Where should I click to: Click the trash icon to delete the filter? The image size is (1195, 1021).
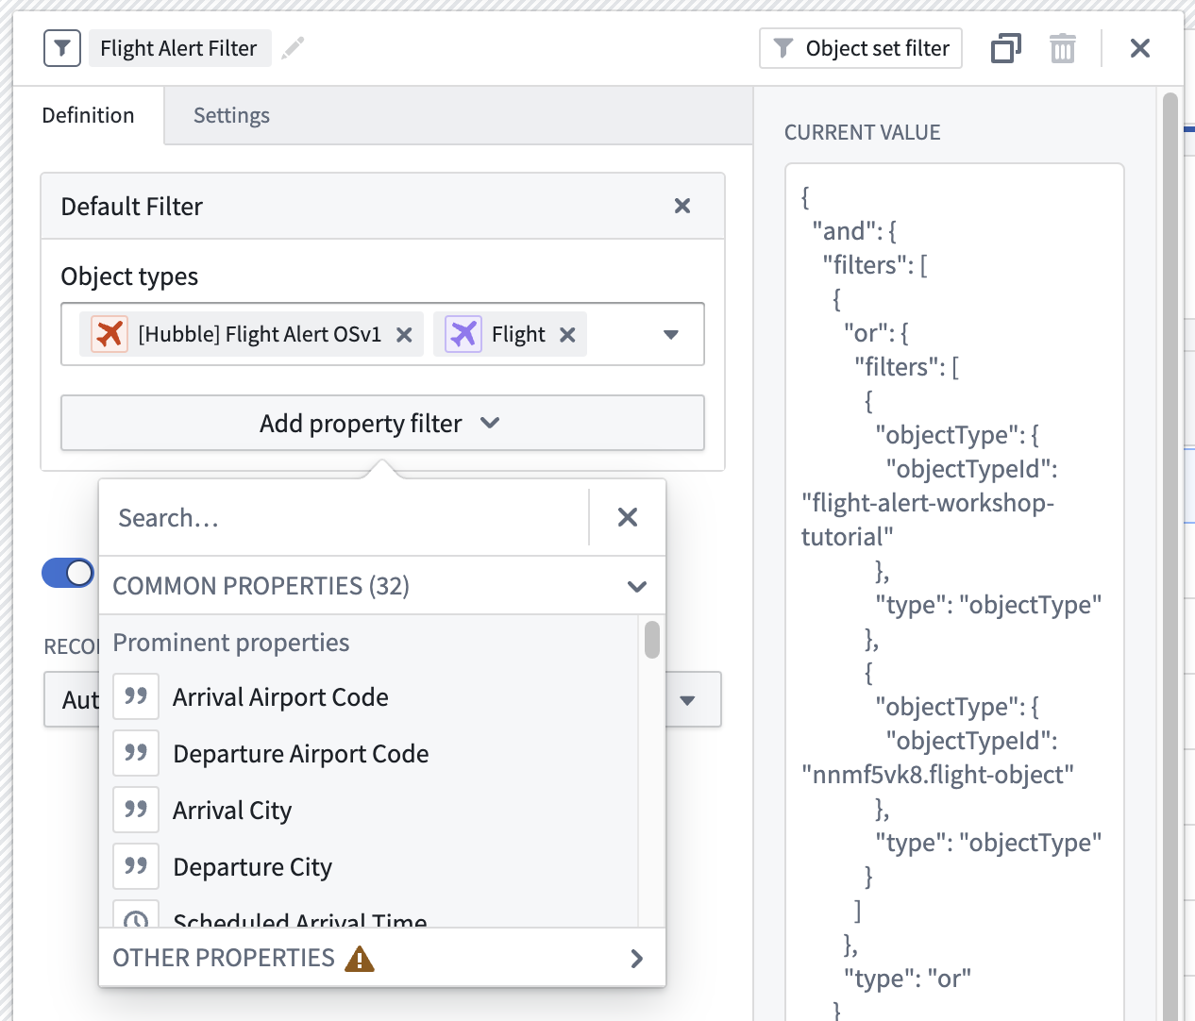coord(1062,47)
